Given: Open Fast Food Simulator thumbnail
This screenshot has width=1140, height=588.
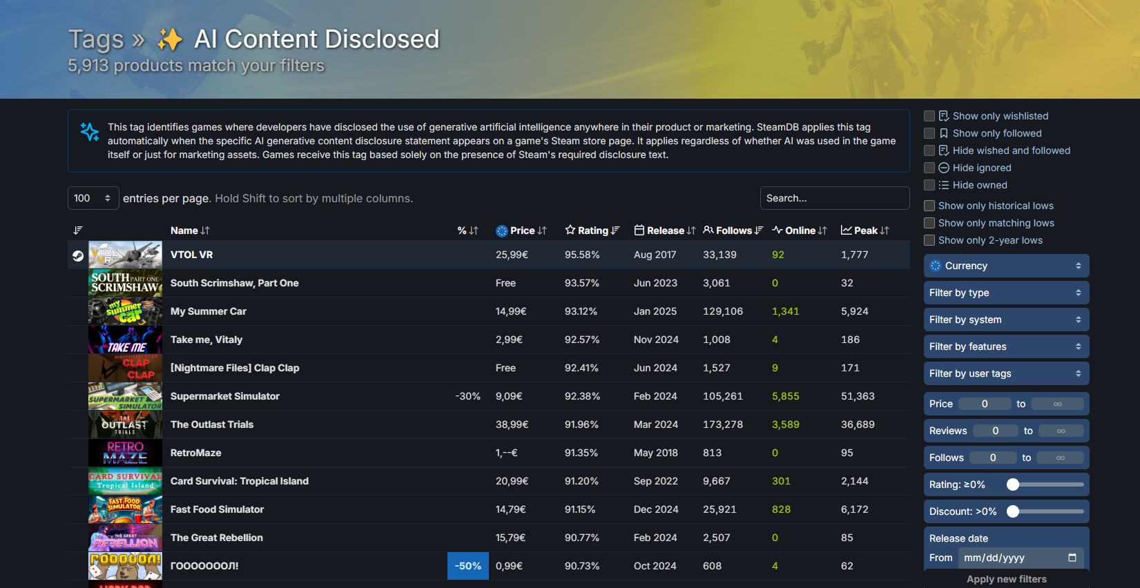Looking at the screenshot, I should (x=125, y=509).
